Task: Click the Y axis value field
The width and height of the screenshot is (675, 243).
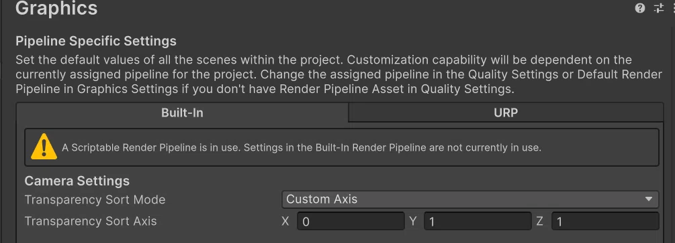Action: click(x=478, y=222)
